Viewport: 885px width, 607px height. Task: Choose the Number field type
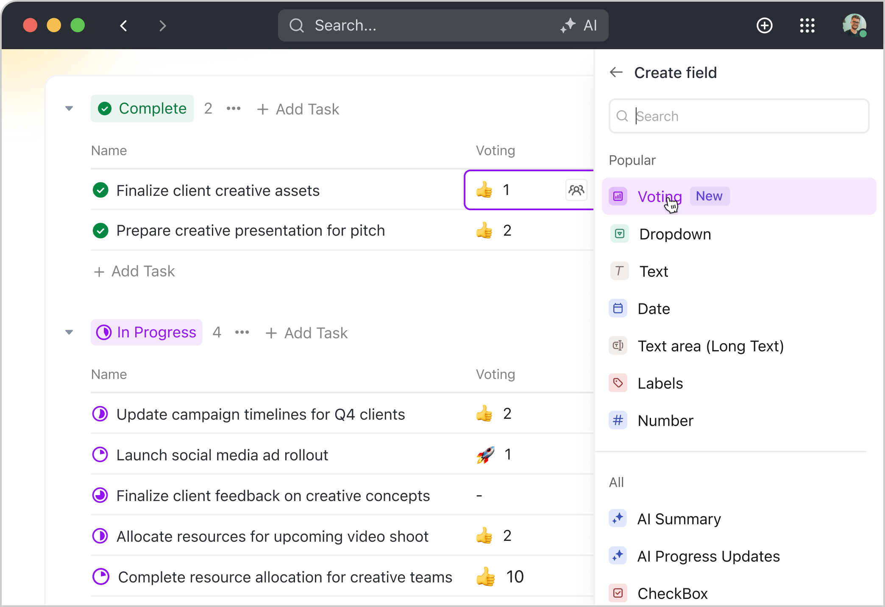pos(739,420)
